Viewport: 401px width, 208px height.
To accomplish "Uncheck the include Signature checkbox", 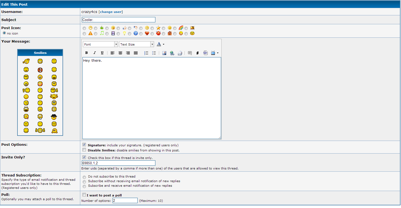I will [84, 145].
